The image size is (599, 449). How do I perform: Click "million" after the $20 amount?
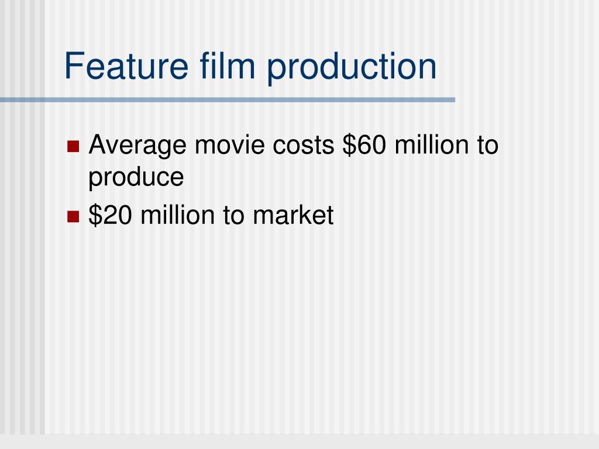[178, 215]
